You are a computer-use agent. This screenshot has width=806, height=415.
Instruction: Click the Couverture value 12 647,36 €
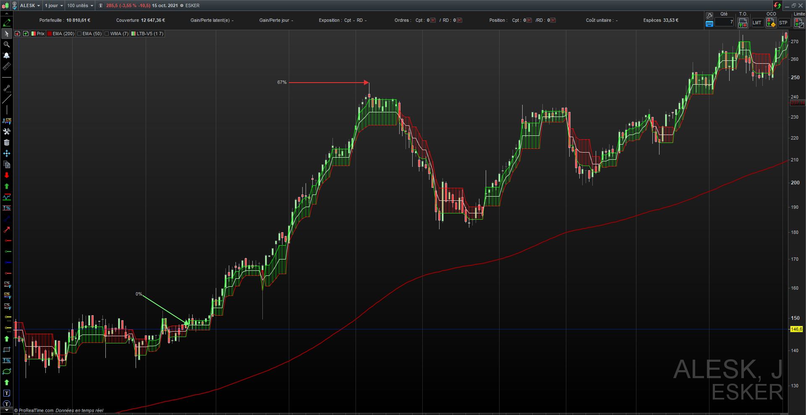click(x=153, y=20)
